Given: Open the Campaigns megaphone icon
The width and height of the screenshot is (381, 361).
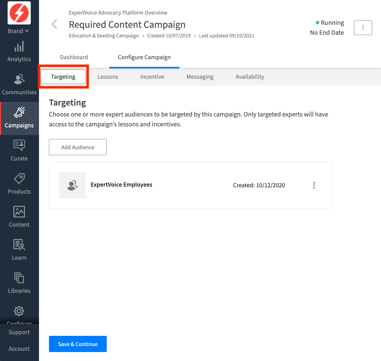Looking at the screenshot, I should point(19,112).
